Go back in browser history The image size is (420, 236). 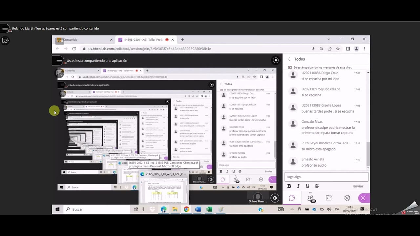point(57,49)
